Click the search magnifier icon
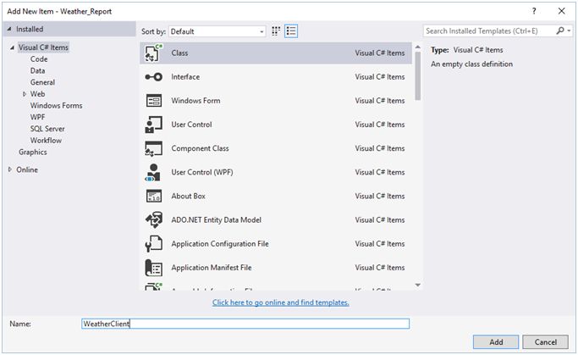This screenshot has width=578, height=355. click(x=560, y=31)
